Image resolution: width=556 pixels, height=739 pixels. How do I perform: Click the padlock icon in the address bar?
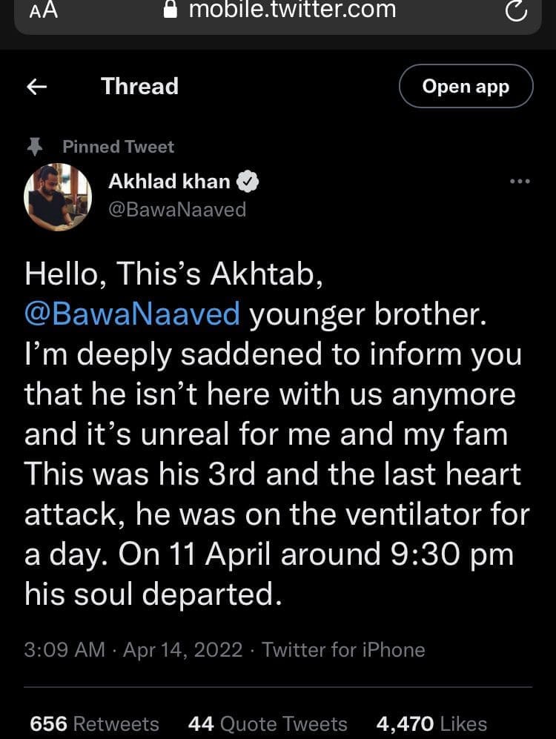click(171, 10)
